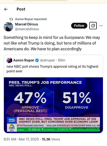Image resolution: width=107 pixels, height=146 pixels.
Task: Open Marcel Dirsus profile avatar
Action: coord(8,27)
